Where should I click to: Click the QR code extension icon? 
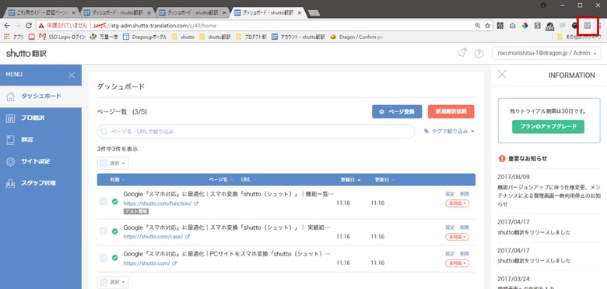(x=500, y=26)
